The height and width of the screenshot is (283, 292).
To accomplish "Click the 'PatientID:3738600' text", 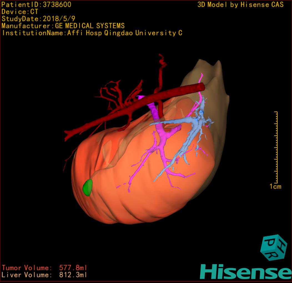I will tap(36, 4).
